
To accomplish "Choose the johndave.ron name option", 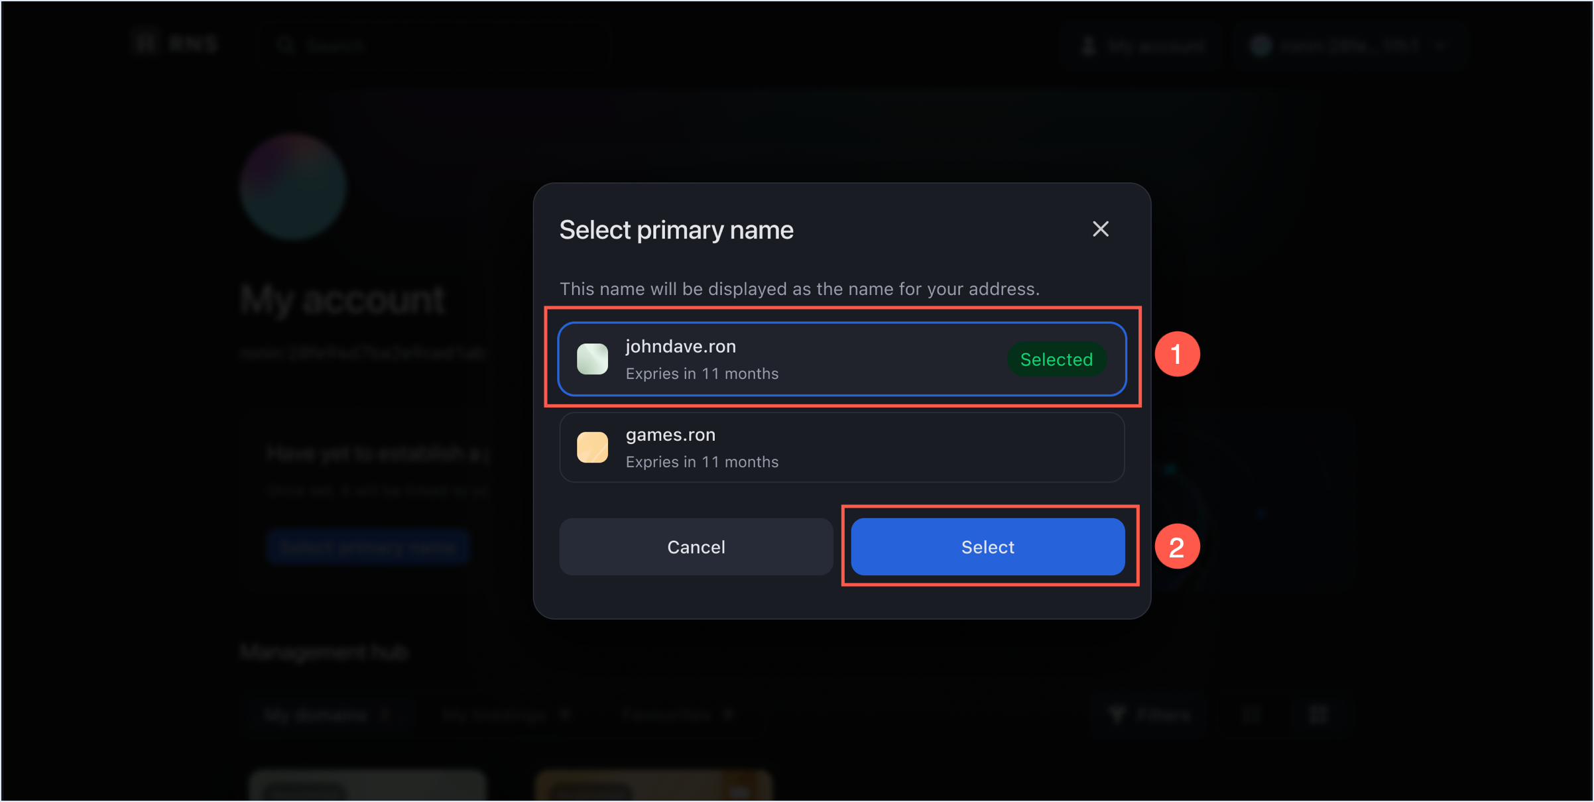I will click(796, 359).
